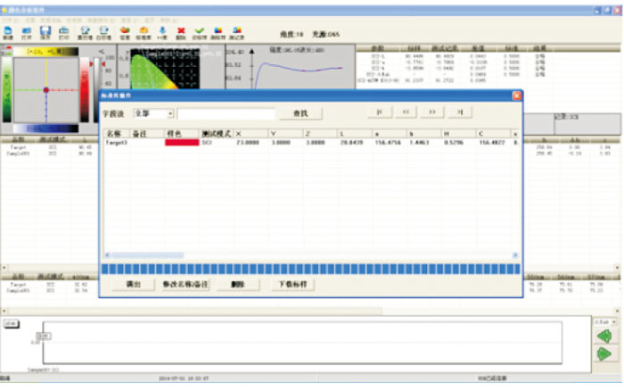Click the 角度:10 angle label in toolbar
Viewport: 624px width, 391px height.
point(291,34)
